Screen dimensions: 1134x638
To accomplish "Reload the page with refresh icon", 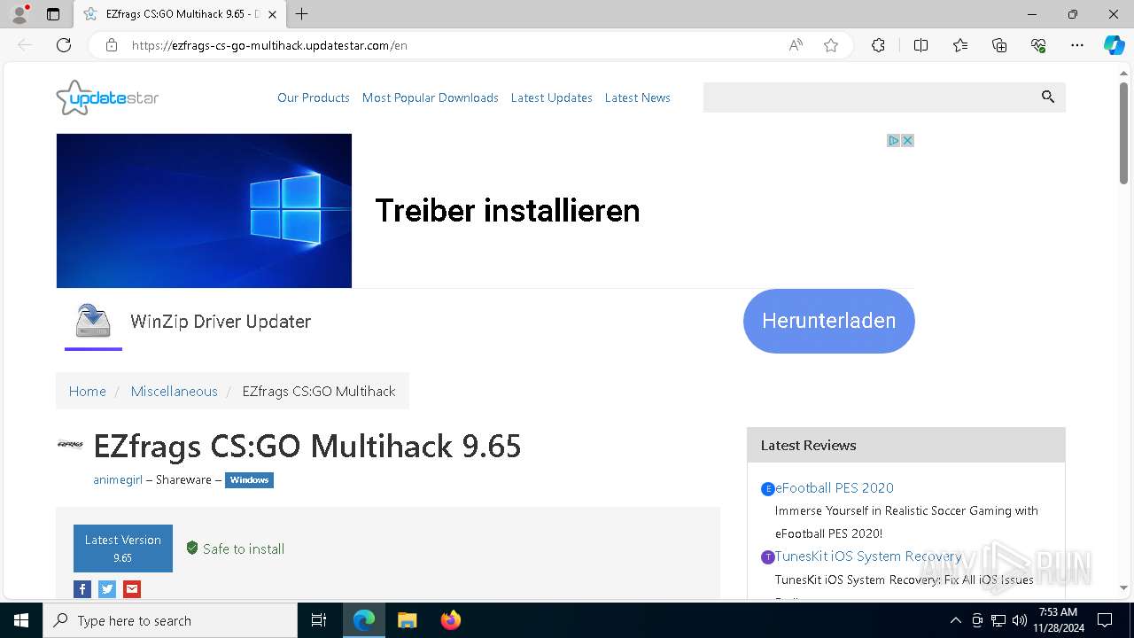I will point(64,45).
